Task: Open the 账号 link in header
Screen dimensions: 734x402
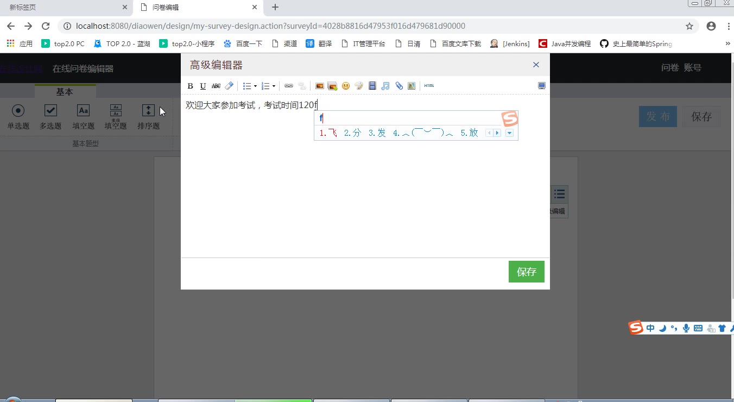Action: [693, 68]
